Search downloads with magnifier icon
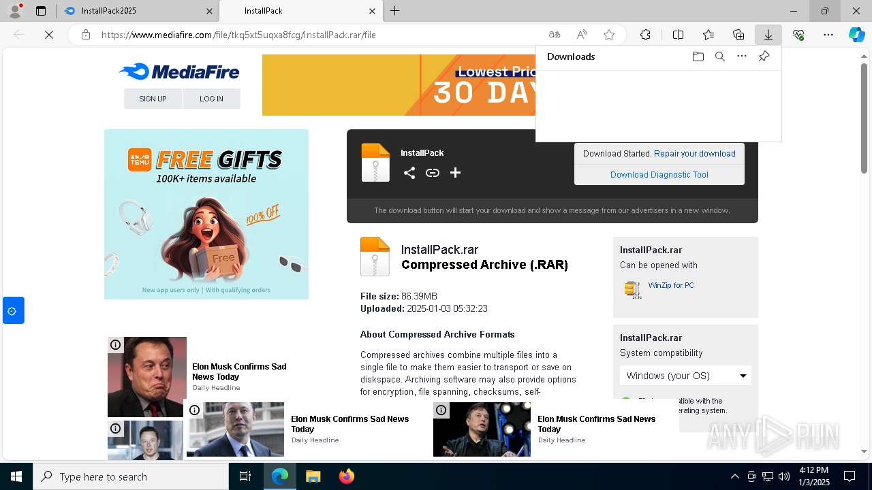 click(720, 56)
